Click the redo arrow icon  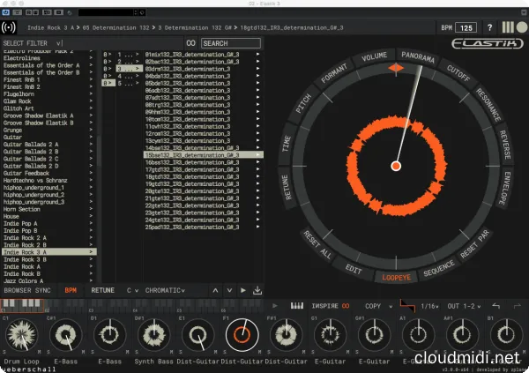518,305
